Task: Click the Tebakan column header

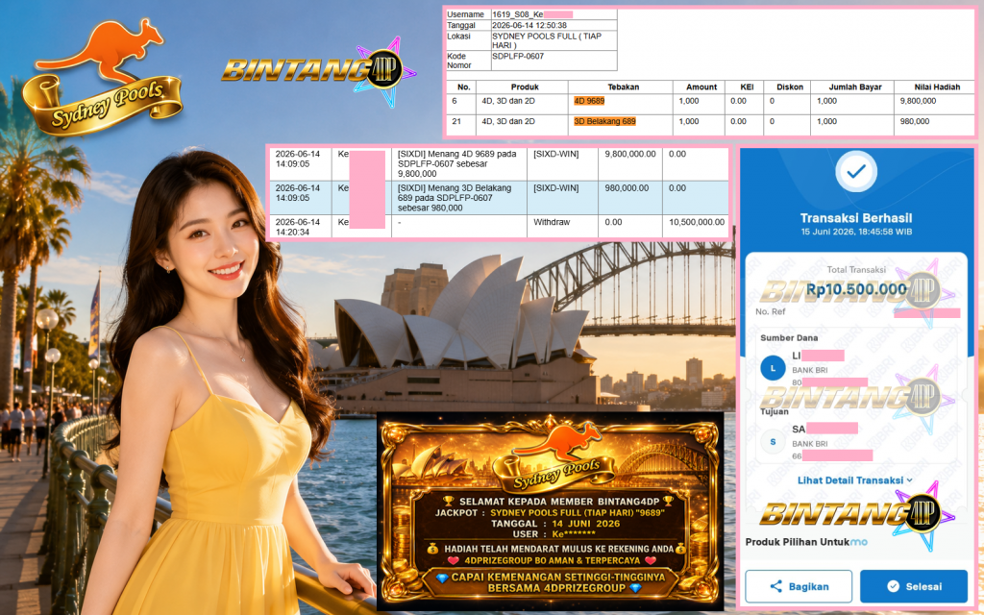Action: coord(623,87)
